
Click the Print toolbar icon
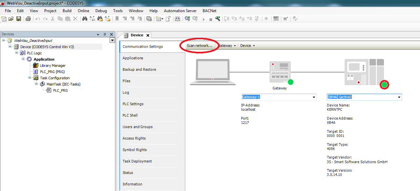(x=28, y=19)
